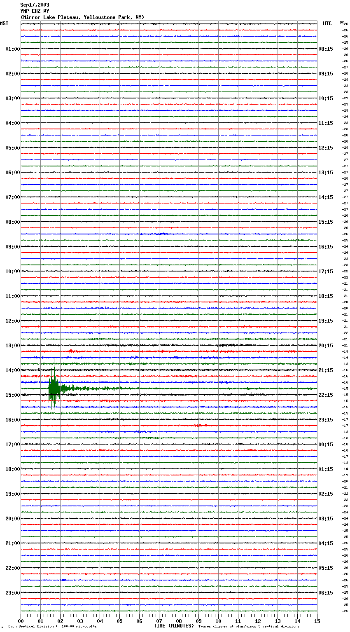
Task: Click the 22:00 MST hour label
Action: coord(13,568)
